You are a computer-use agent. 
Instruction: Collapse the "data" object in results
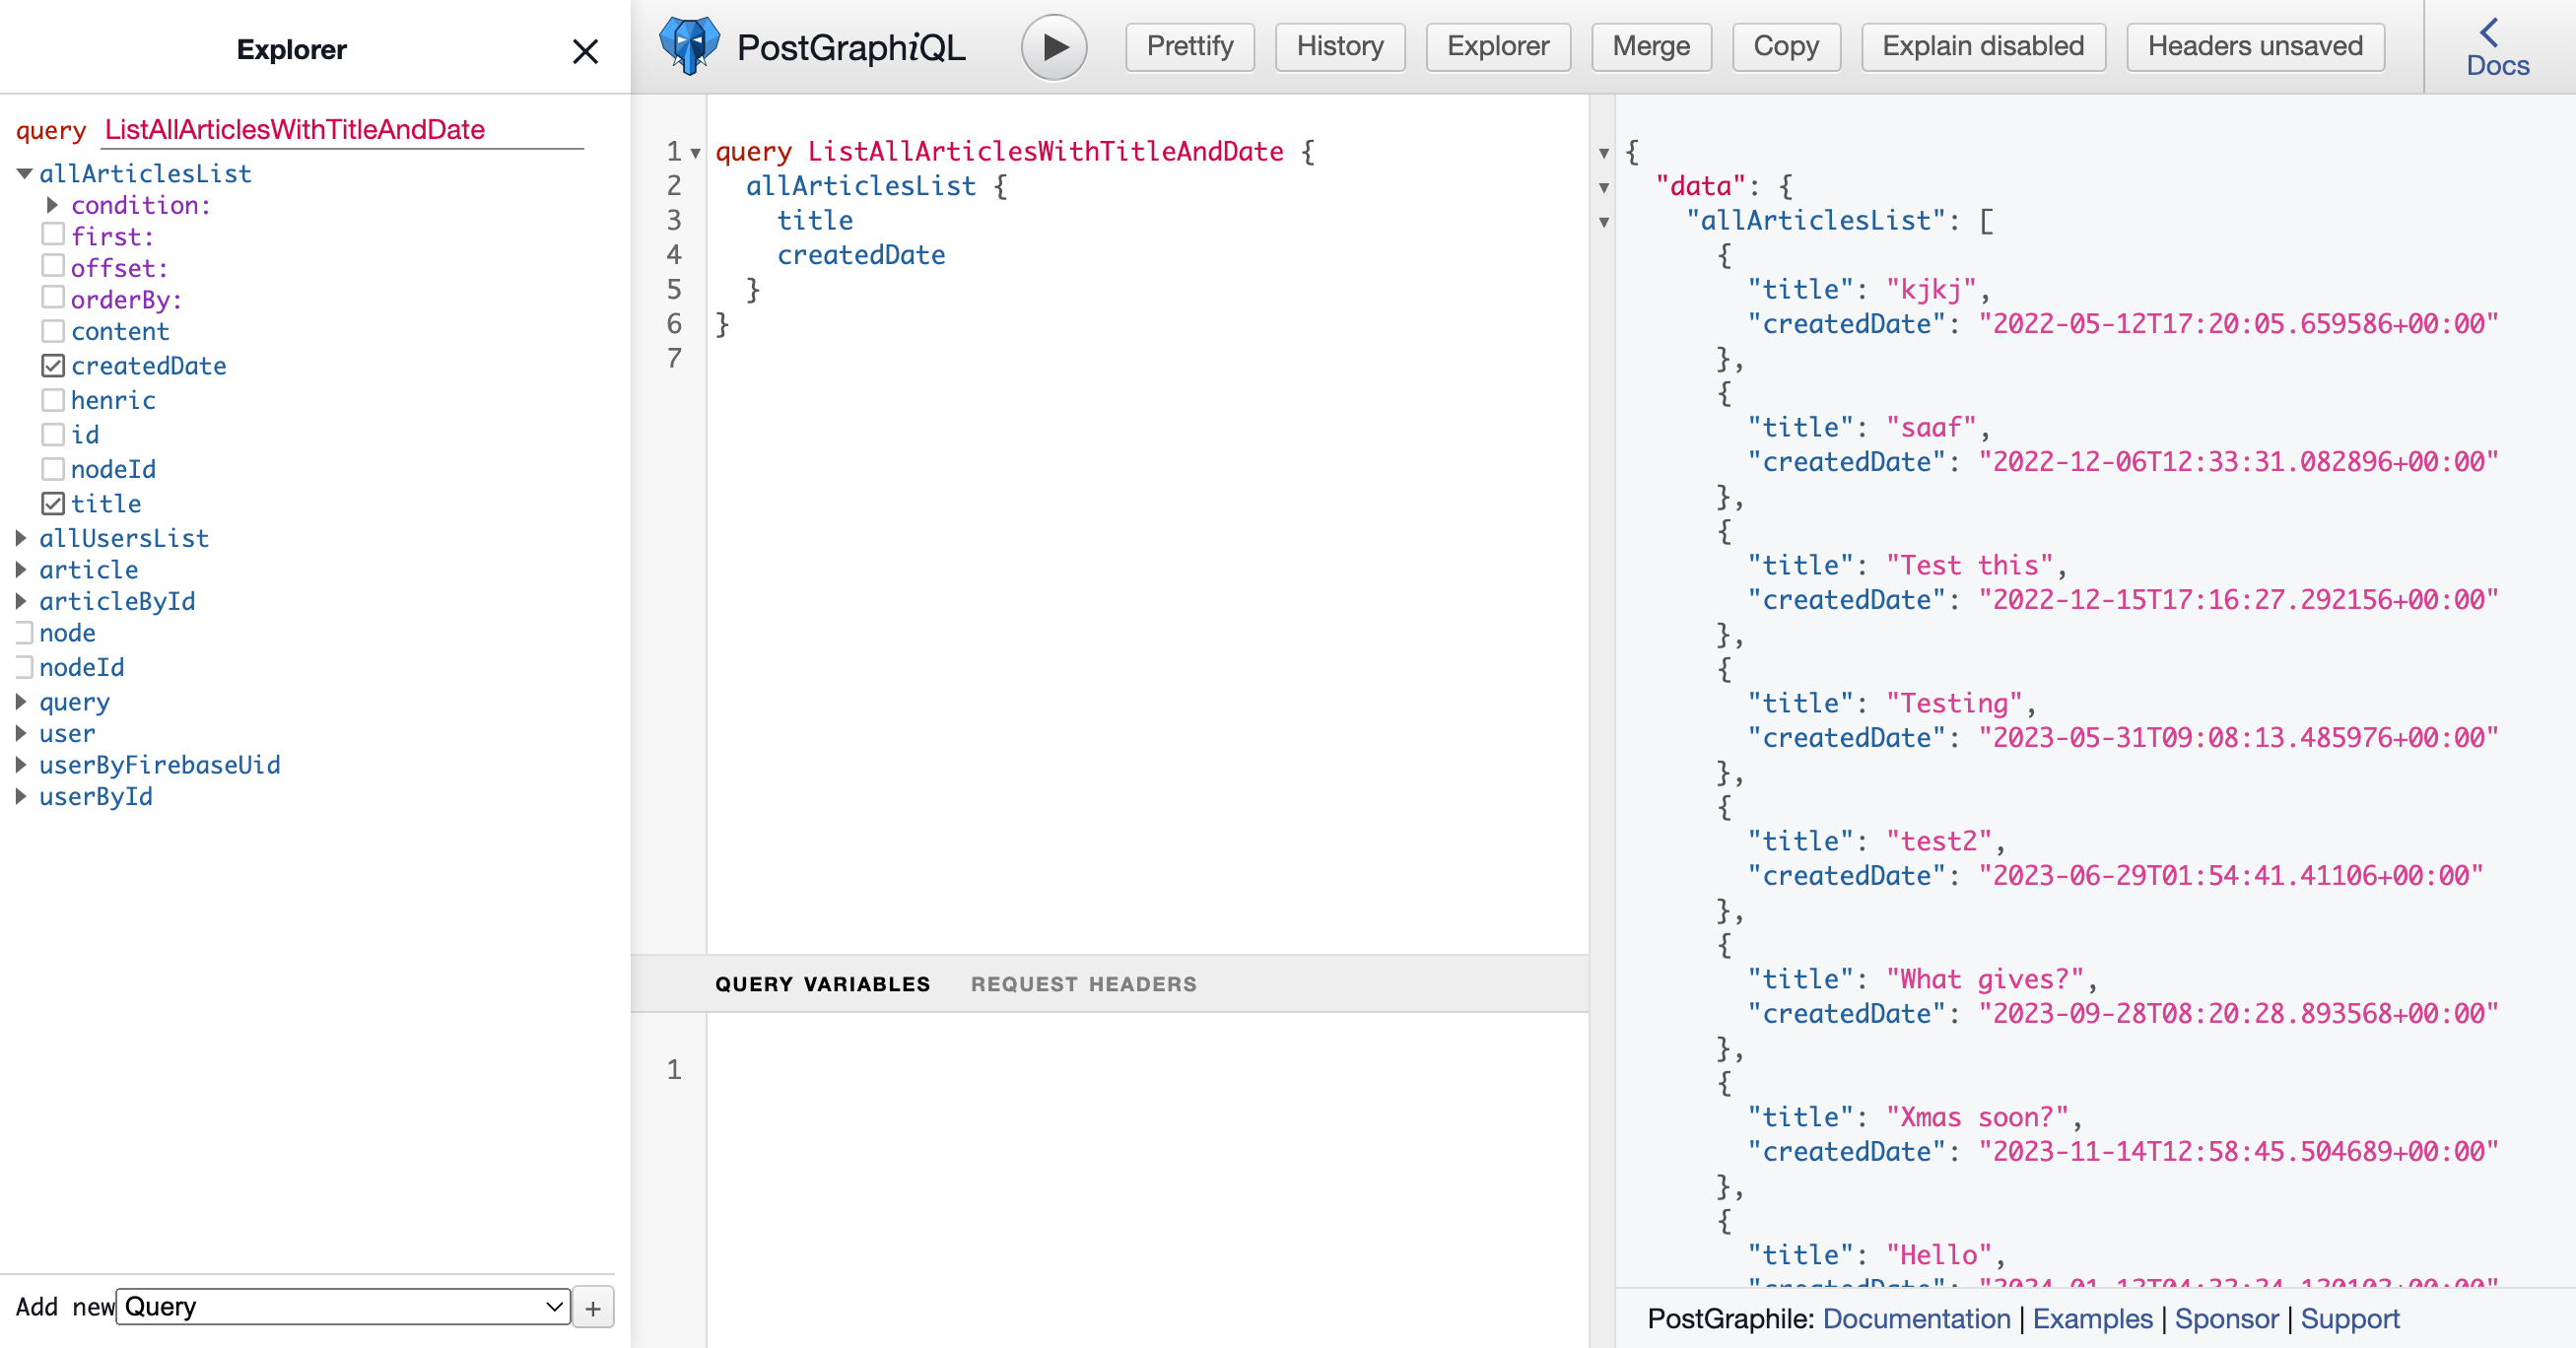1604,187
